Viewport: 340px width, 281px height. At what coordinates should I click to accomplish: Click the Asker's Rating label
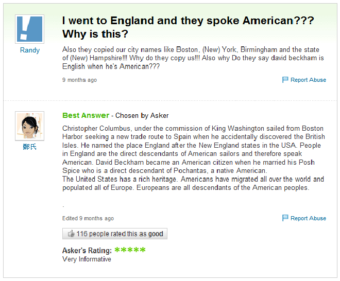point(87,251)
